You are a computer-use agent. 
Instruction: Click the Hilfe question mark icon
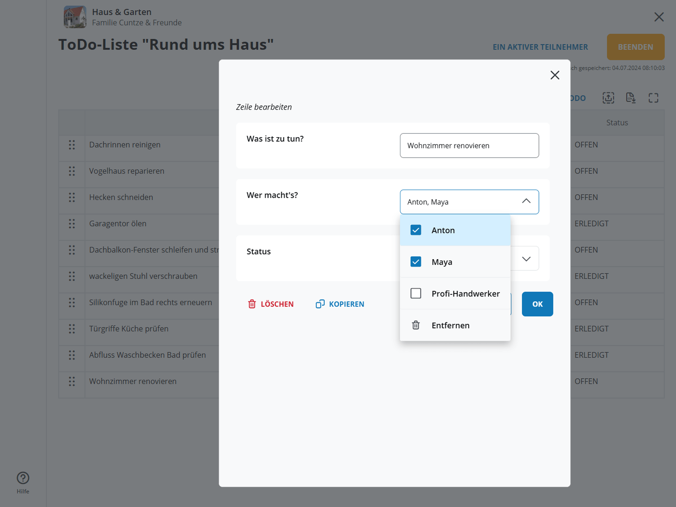(x=23, y=478)
